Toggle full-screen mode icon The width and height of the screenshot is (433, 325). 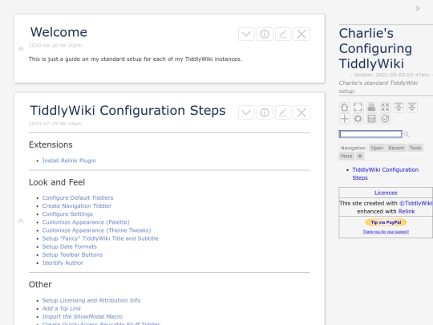coord(358,108)
